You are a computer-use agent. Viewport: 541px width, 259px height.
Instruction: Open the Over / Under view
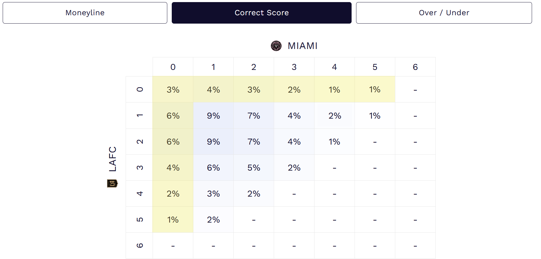click(x=444, y=13)
